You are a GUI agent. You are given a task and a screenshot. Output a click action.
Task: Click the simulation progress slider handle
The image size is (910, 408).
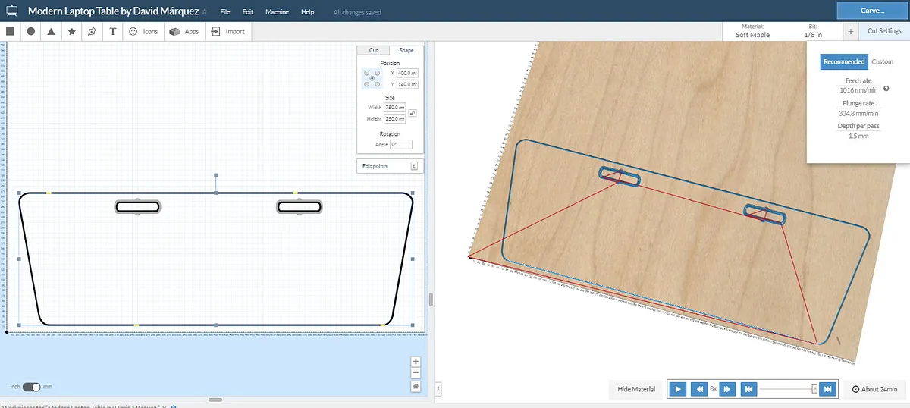pos(814,389)
